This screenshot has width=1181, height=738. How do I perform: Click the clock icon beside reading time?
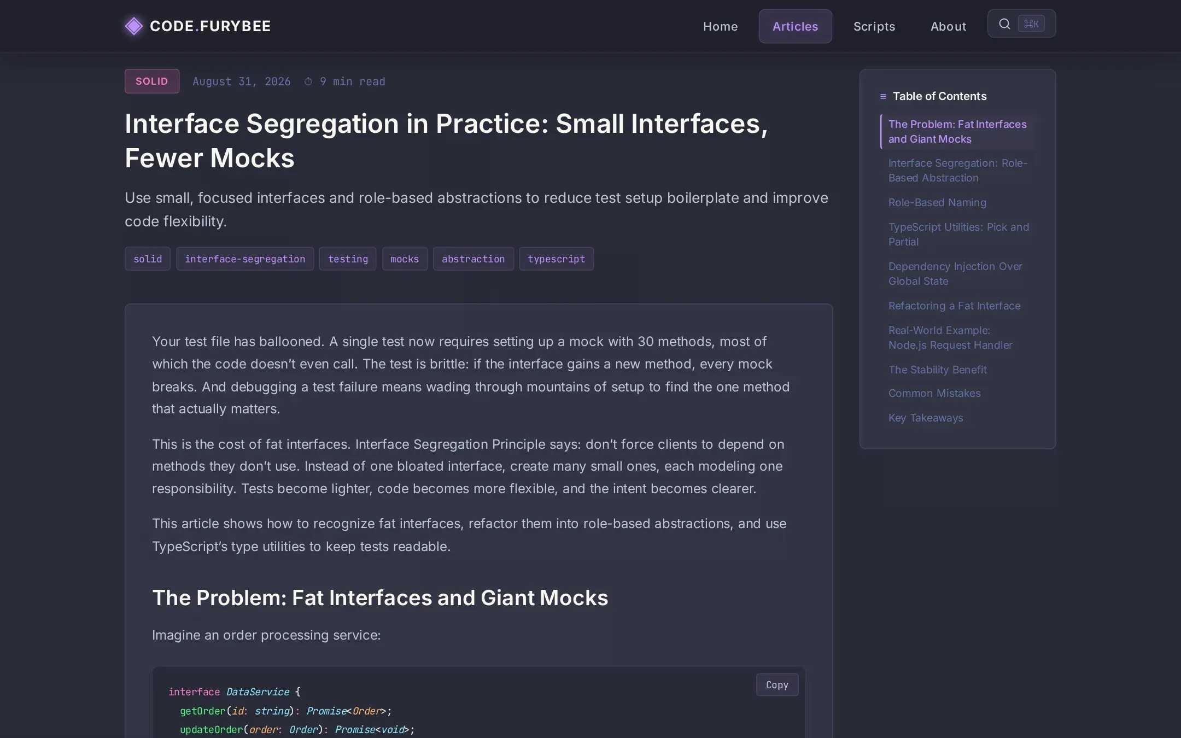(308, 81)
